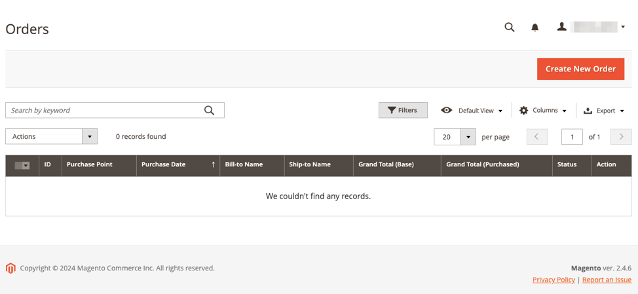Open the Report an Issue link

click(607, 280)
